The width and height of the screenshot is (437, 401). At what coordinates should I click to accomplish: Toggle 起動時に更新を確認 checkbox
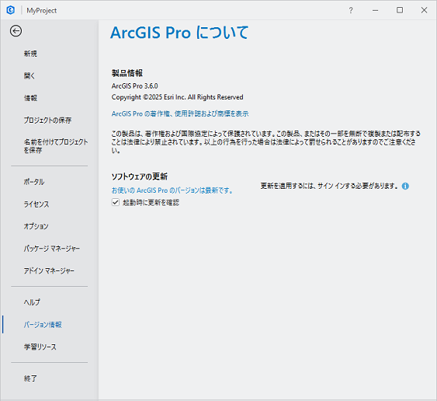pos(116,202)
